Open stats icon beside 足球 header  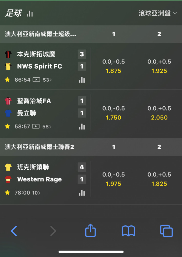(x=29, y=14)
